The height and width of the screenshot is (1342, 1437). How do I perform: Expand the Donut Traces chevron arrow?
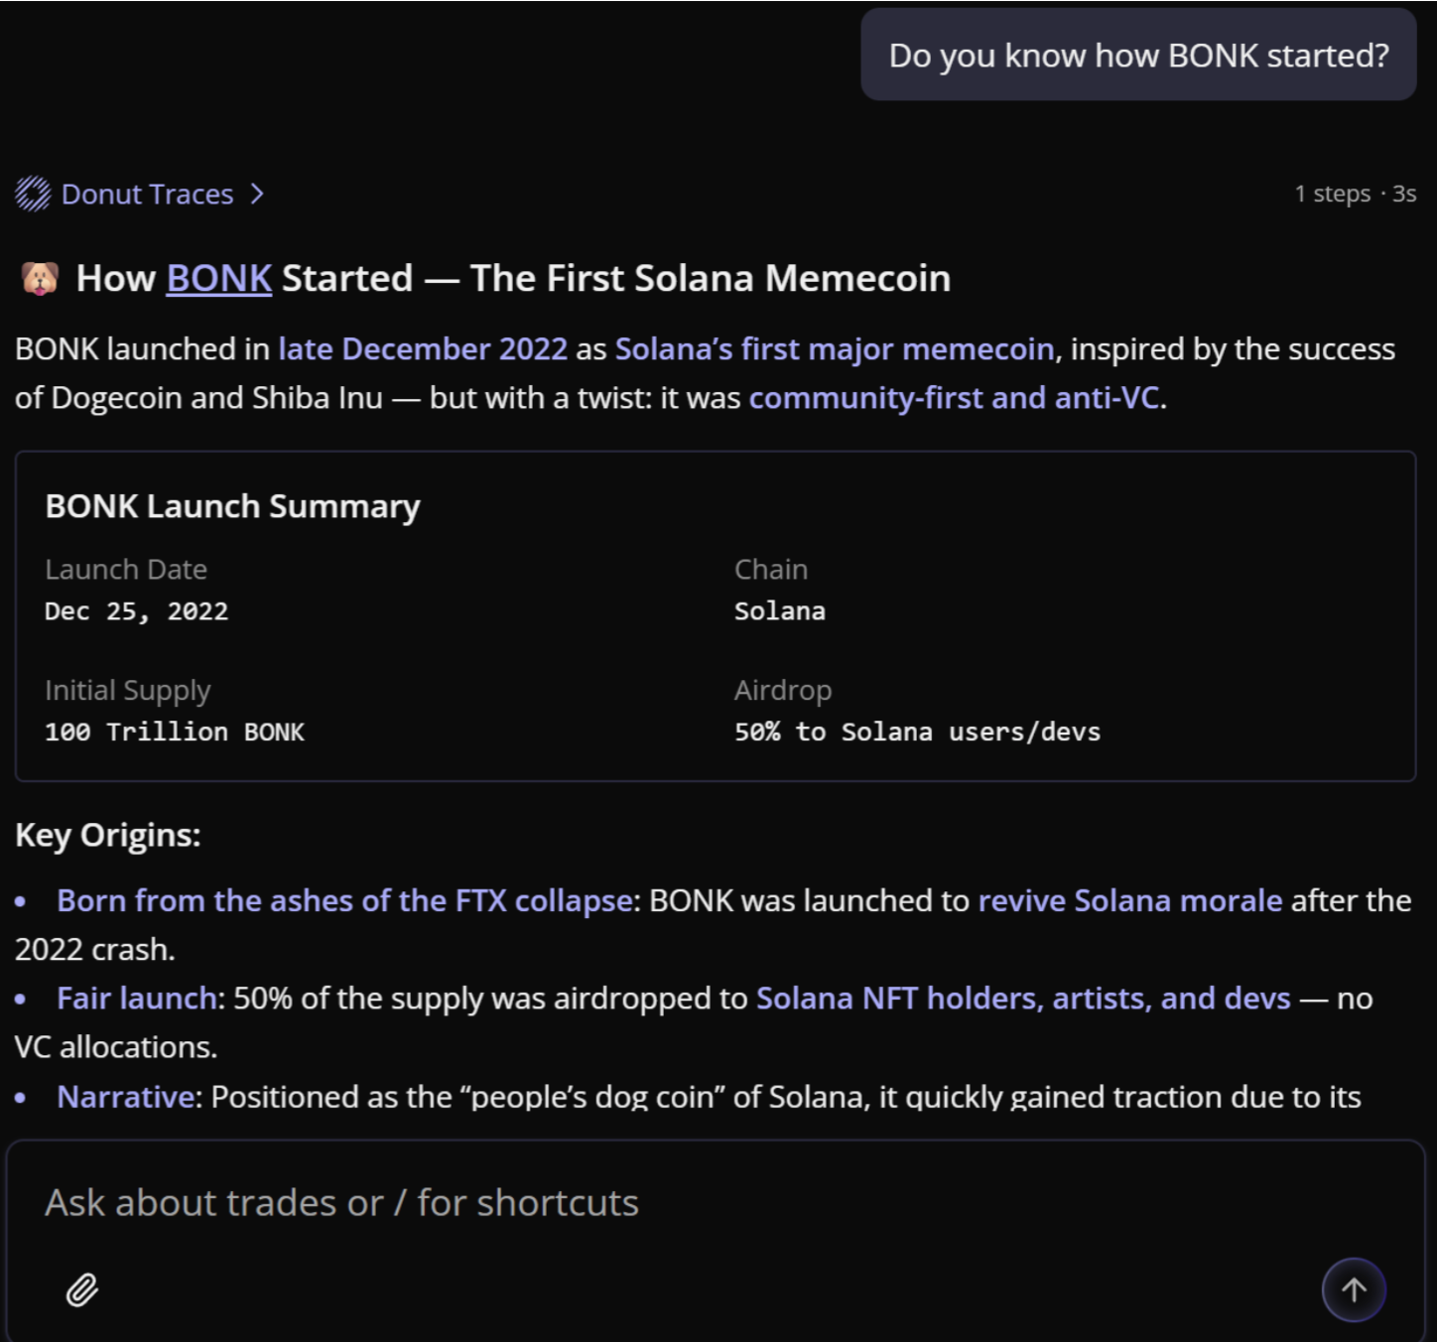pos(257,194)
